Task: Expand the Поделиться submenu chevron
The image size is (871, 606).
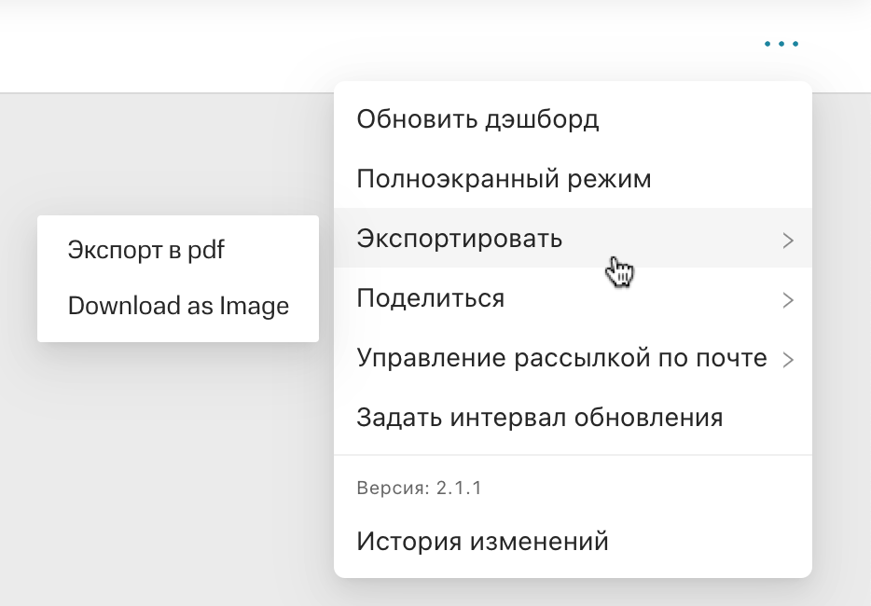Action: [x=788, y=300]
